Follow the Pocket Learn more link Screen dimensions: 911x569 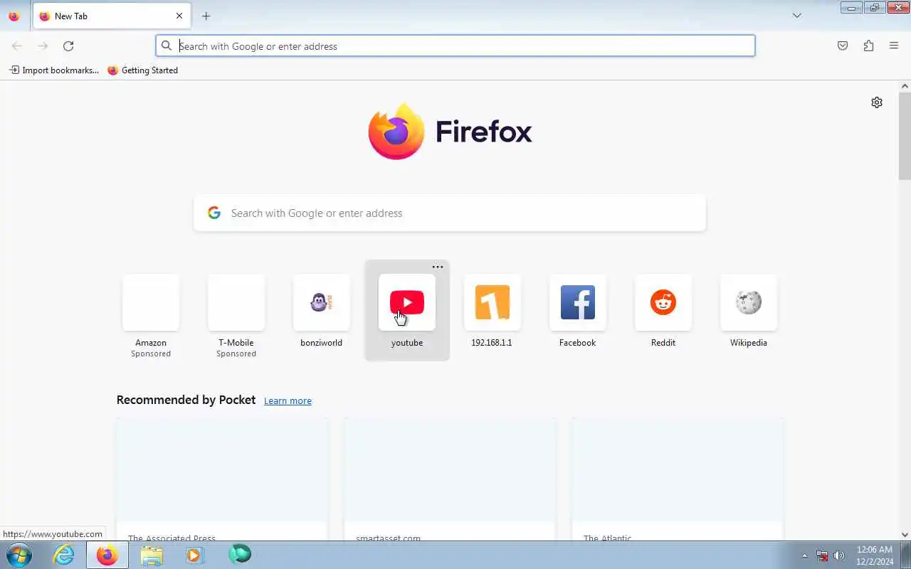[288, 401]
